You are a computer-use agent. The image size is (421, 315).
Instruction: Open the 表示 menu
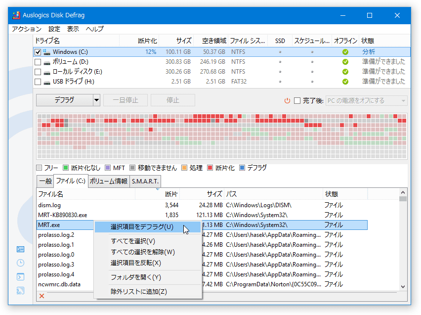tap(73, 29)
